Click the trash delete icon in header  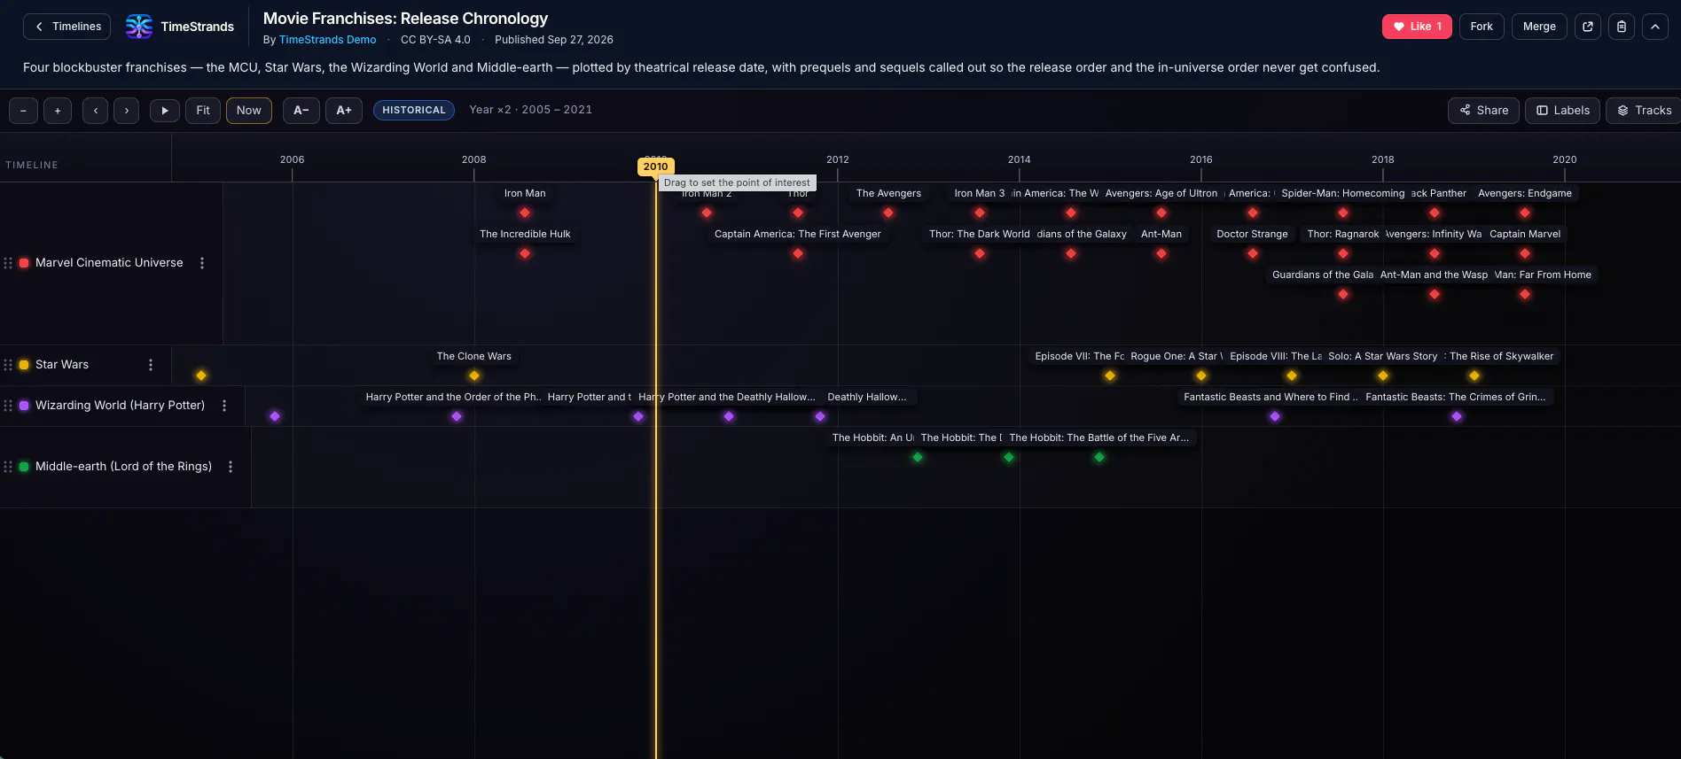[1622, 27]
